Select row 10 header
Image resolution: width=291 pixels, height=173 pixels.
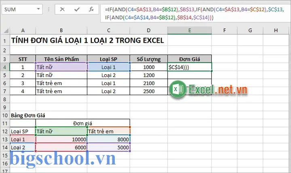click(x=5, y=115)
